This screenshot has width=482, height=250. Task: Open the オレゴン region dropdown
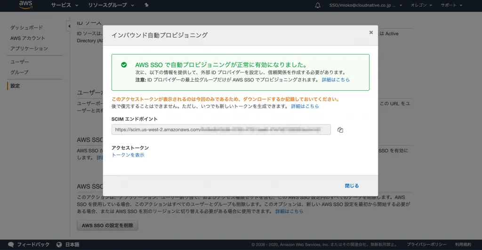(421, 5)
